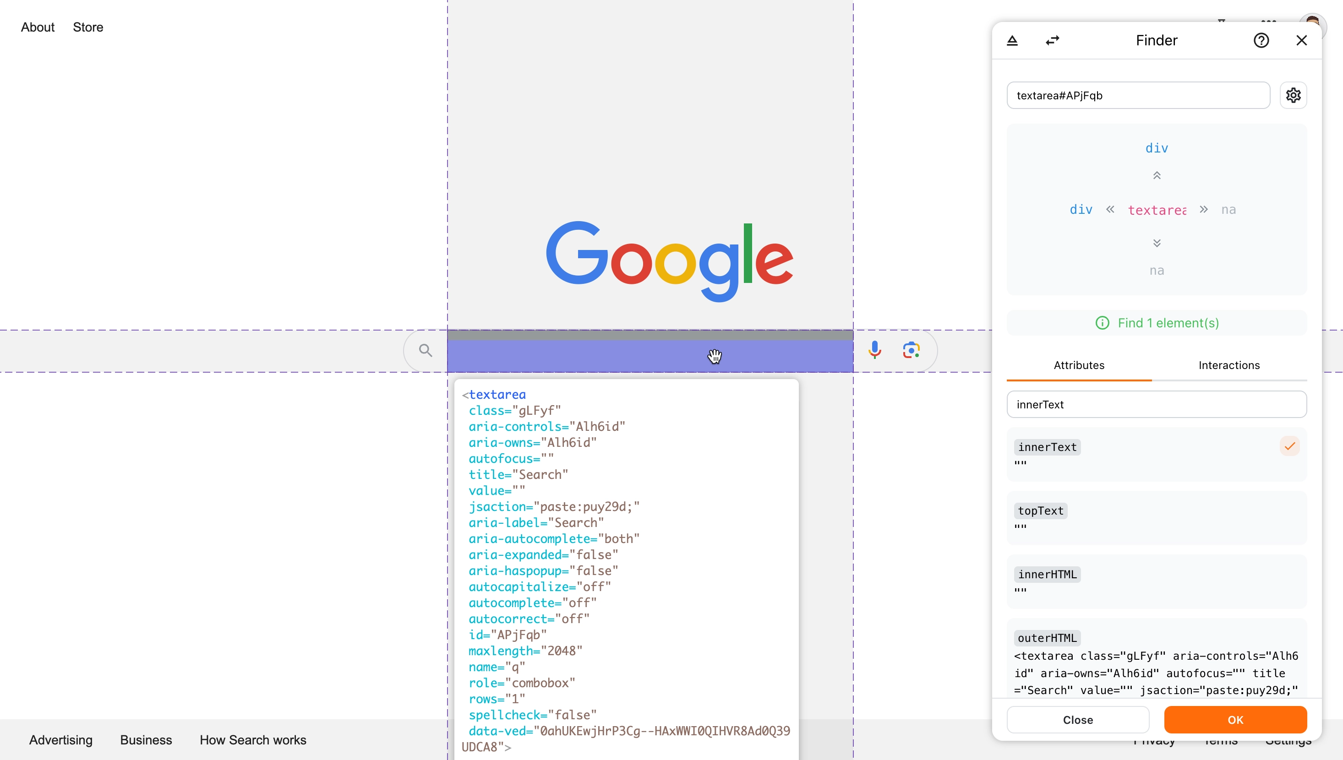Click the eject-style icon in Finder header

pyautogui.click(x=1012, y=40)
